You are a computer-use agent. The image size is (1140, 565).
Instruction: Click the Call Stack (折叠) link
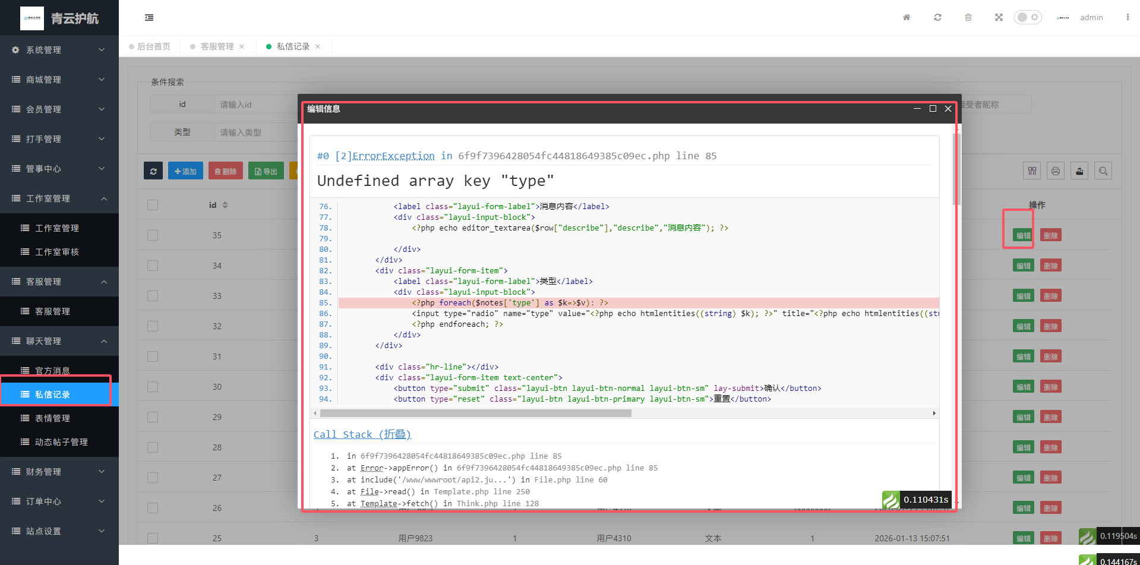click(362, 434)
